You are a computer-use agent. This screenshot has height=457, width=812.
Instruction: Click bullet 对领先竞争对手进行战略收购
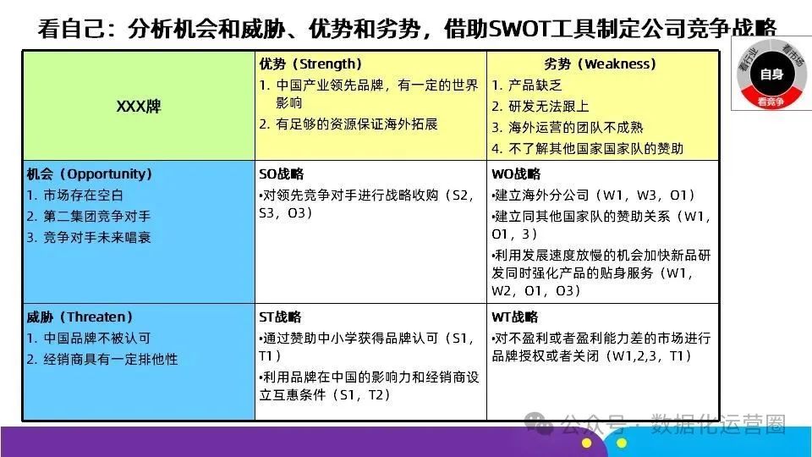[x=366, y=204]
